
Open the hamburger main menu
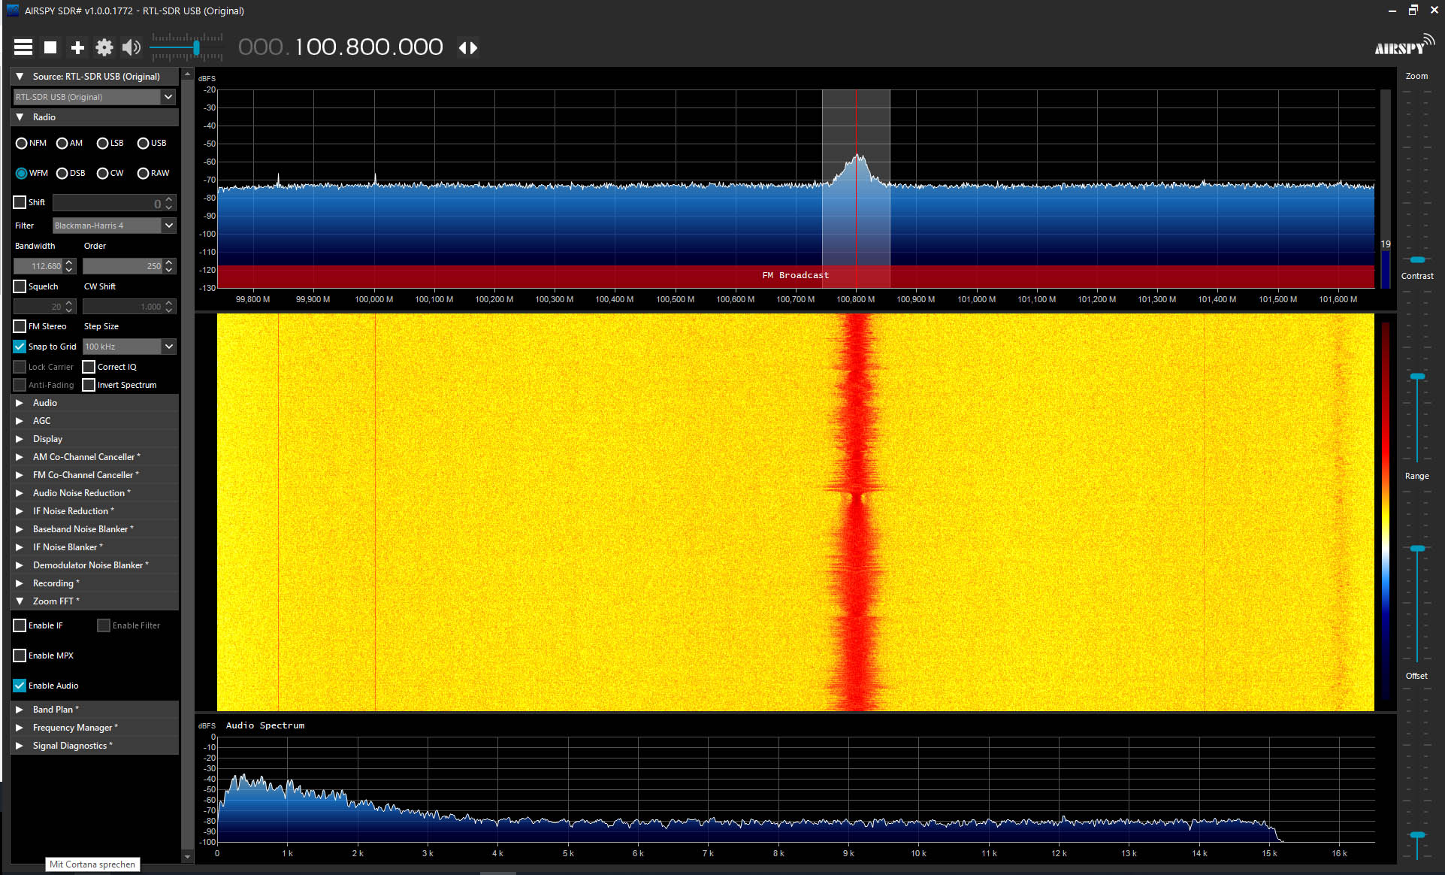click(x=23, y=47)
